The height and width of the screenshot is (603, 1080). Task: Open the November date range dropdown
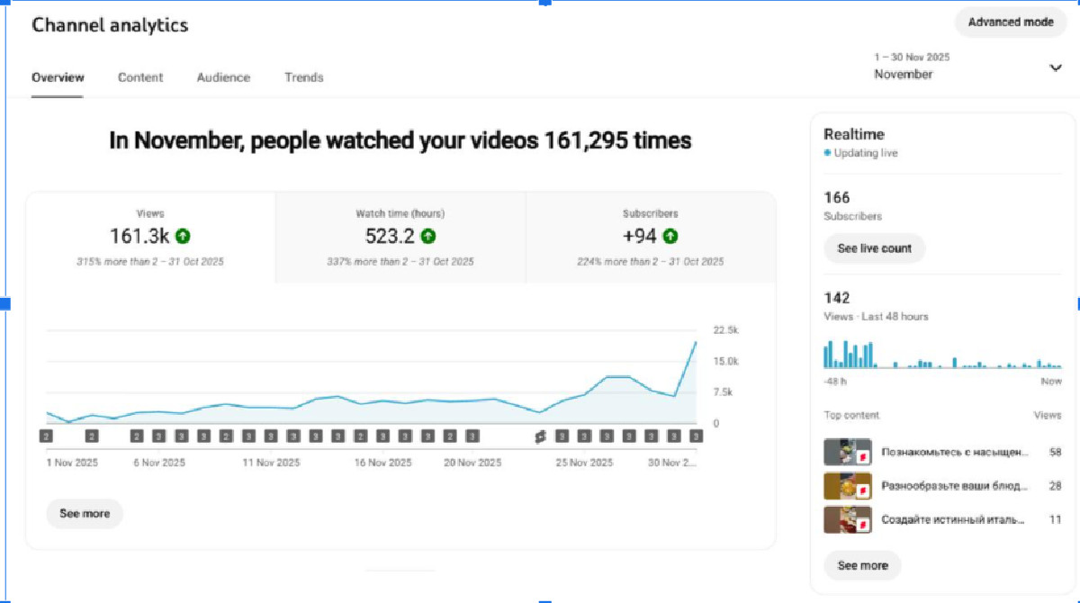1056,68
